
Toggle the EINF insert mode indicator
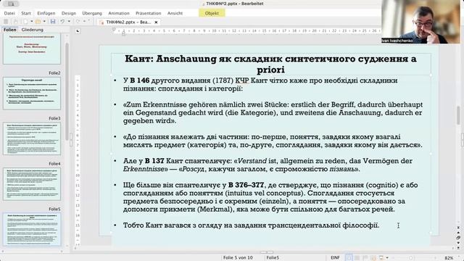335,258
